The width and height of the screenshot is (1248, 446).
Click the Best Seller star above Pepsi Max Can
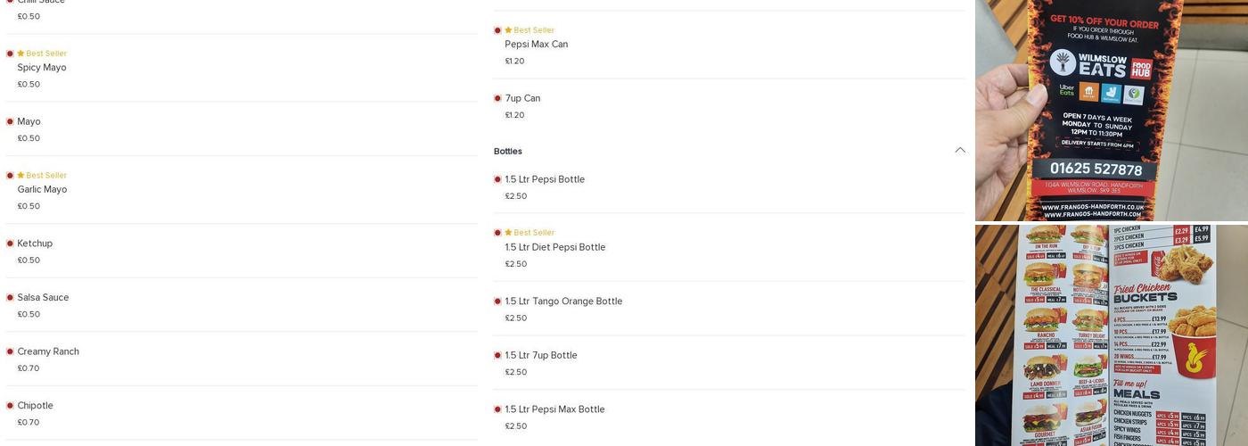[x=508, y=30]
